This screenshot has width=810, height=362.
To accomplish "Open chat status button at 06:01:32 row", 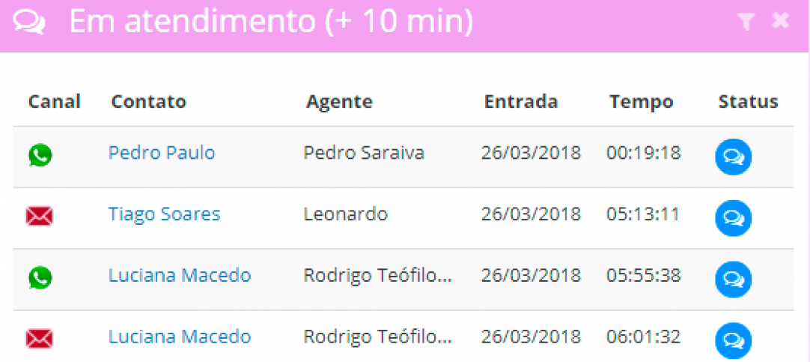I will point(733,340).
